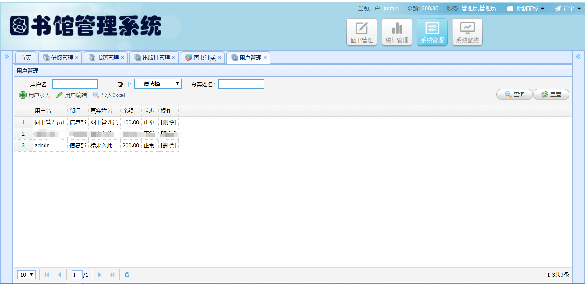This screenshot has width=585, height=284.
Task: Switch to the 借阅管理 tab
Action: click(x=60, y=57)
